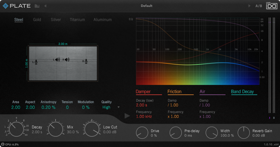The image size is (280, 147).
Task: Click the Pre-delay knob
Action: click(x=176, y=133)
